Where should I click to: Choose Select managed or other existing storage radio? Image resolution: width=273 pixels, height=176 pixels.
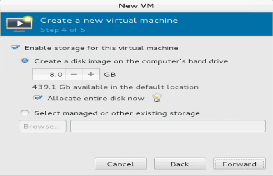25,113
